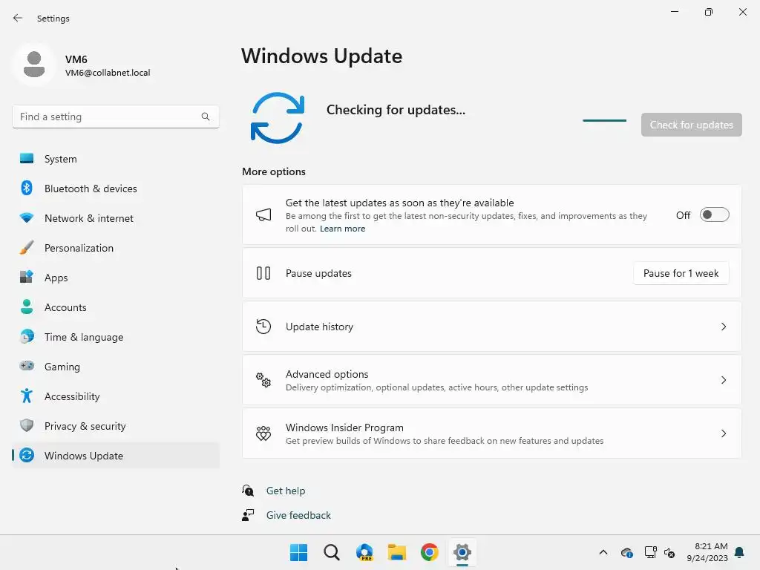
Task: Click the Privacy & security shield icon
Action: coord(27,425)
